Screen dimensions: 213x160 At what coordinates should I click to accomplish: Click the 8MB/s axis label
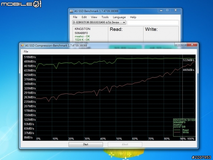[x=28, y=137]
